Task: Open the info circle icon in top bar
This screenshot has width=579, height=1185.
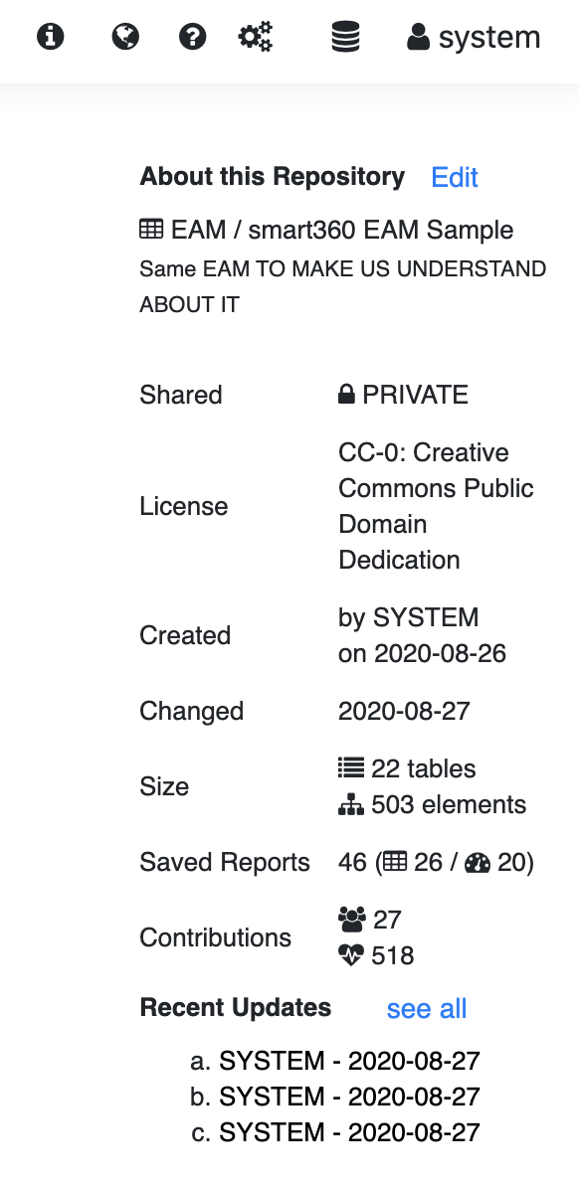Action: 51,36
